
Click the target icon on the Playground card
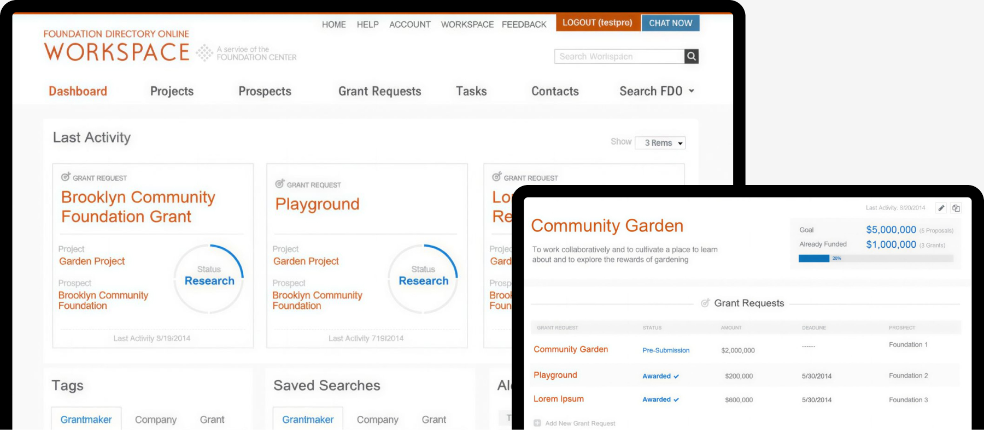coord(280,184)
